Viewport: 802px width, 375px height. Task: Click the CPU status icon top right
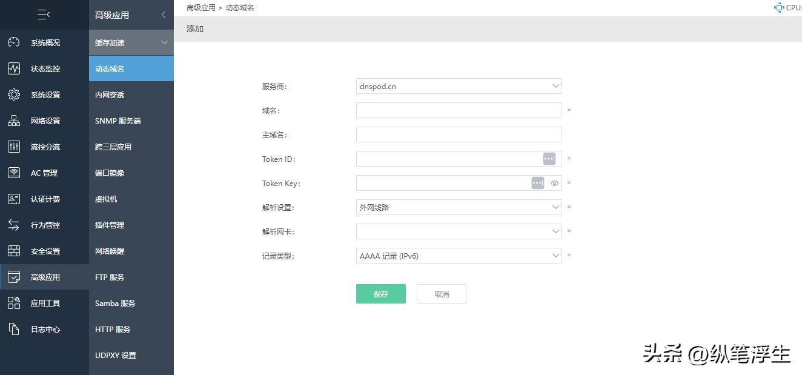tap(779, 7)
